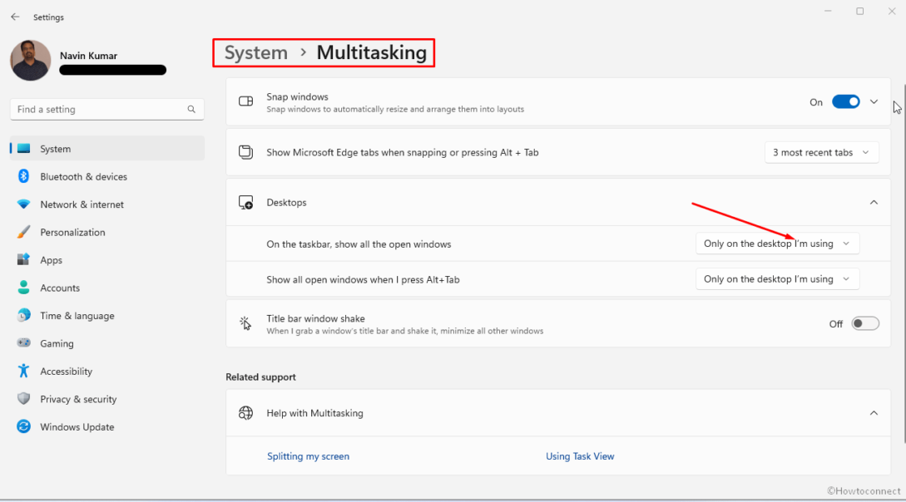Open Splitting my screen link

coord(308,455)
